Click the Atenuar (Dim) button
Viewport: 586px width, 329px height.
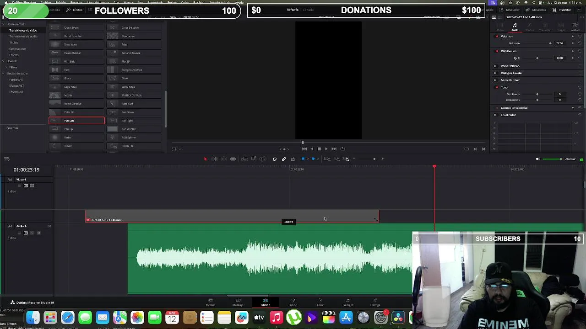coord(570,159)
